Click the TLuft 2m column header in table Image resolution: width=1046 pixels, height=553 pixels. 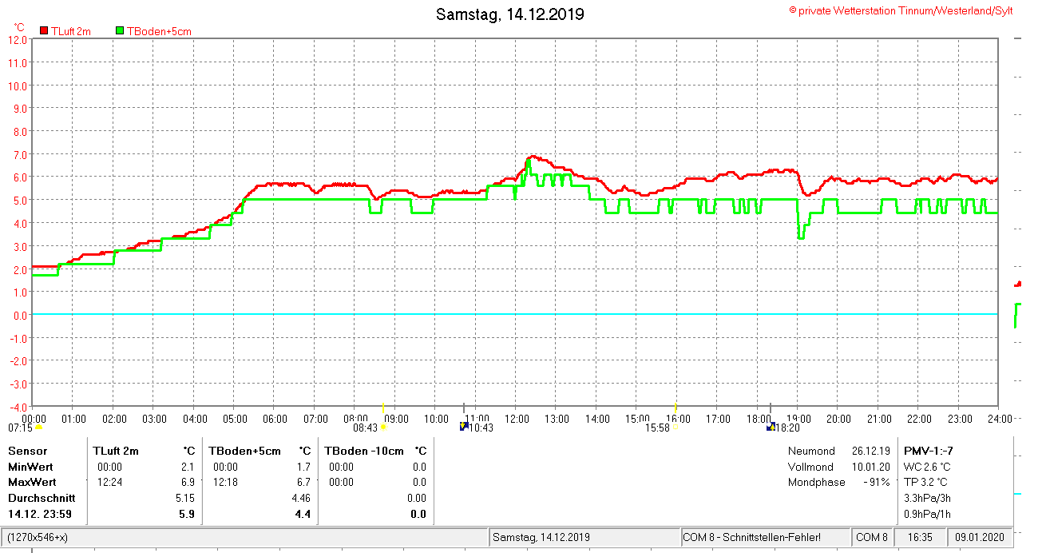click(x=116, y=451)
